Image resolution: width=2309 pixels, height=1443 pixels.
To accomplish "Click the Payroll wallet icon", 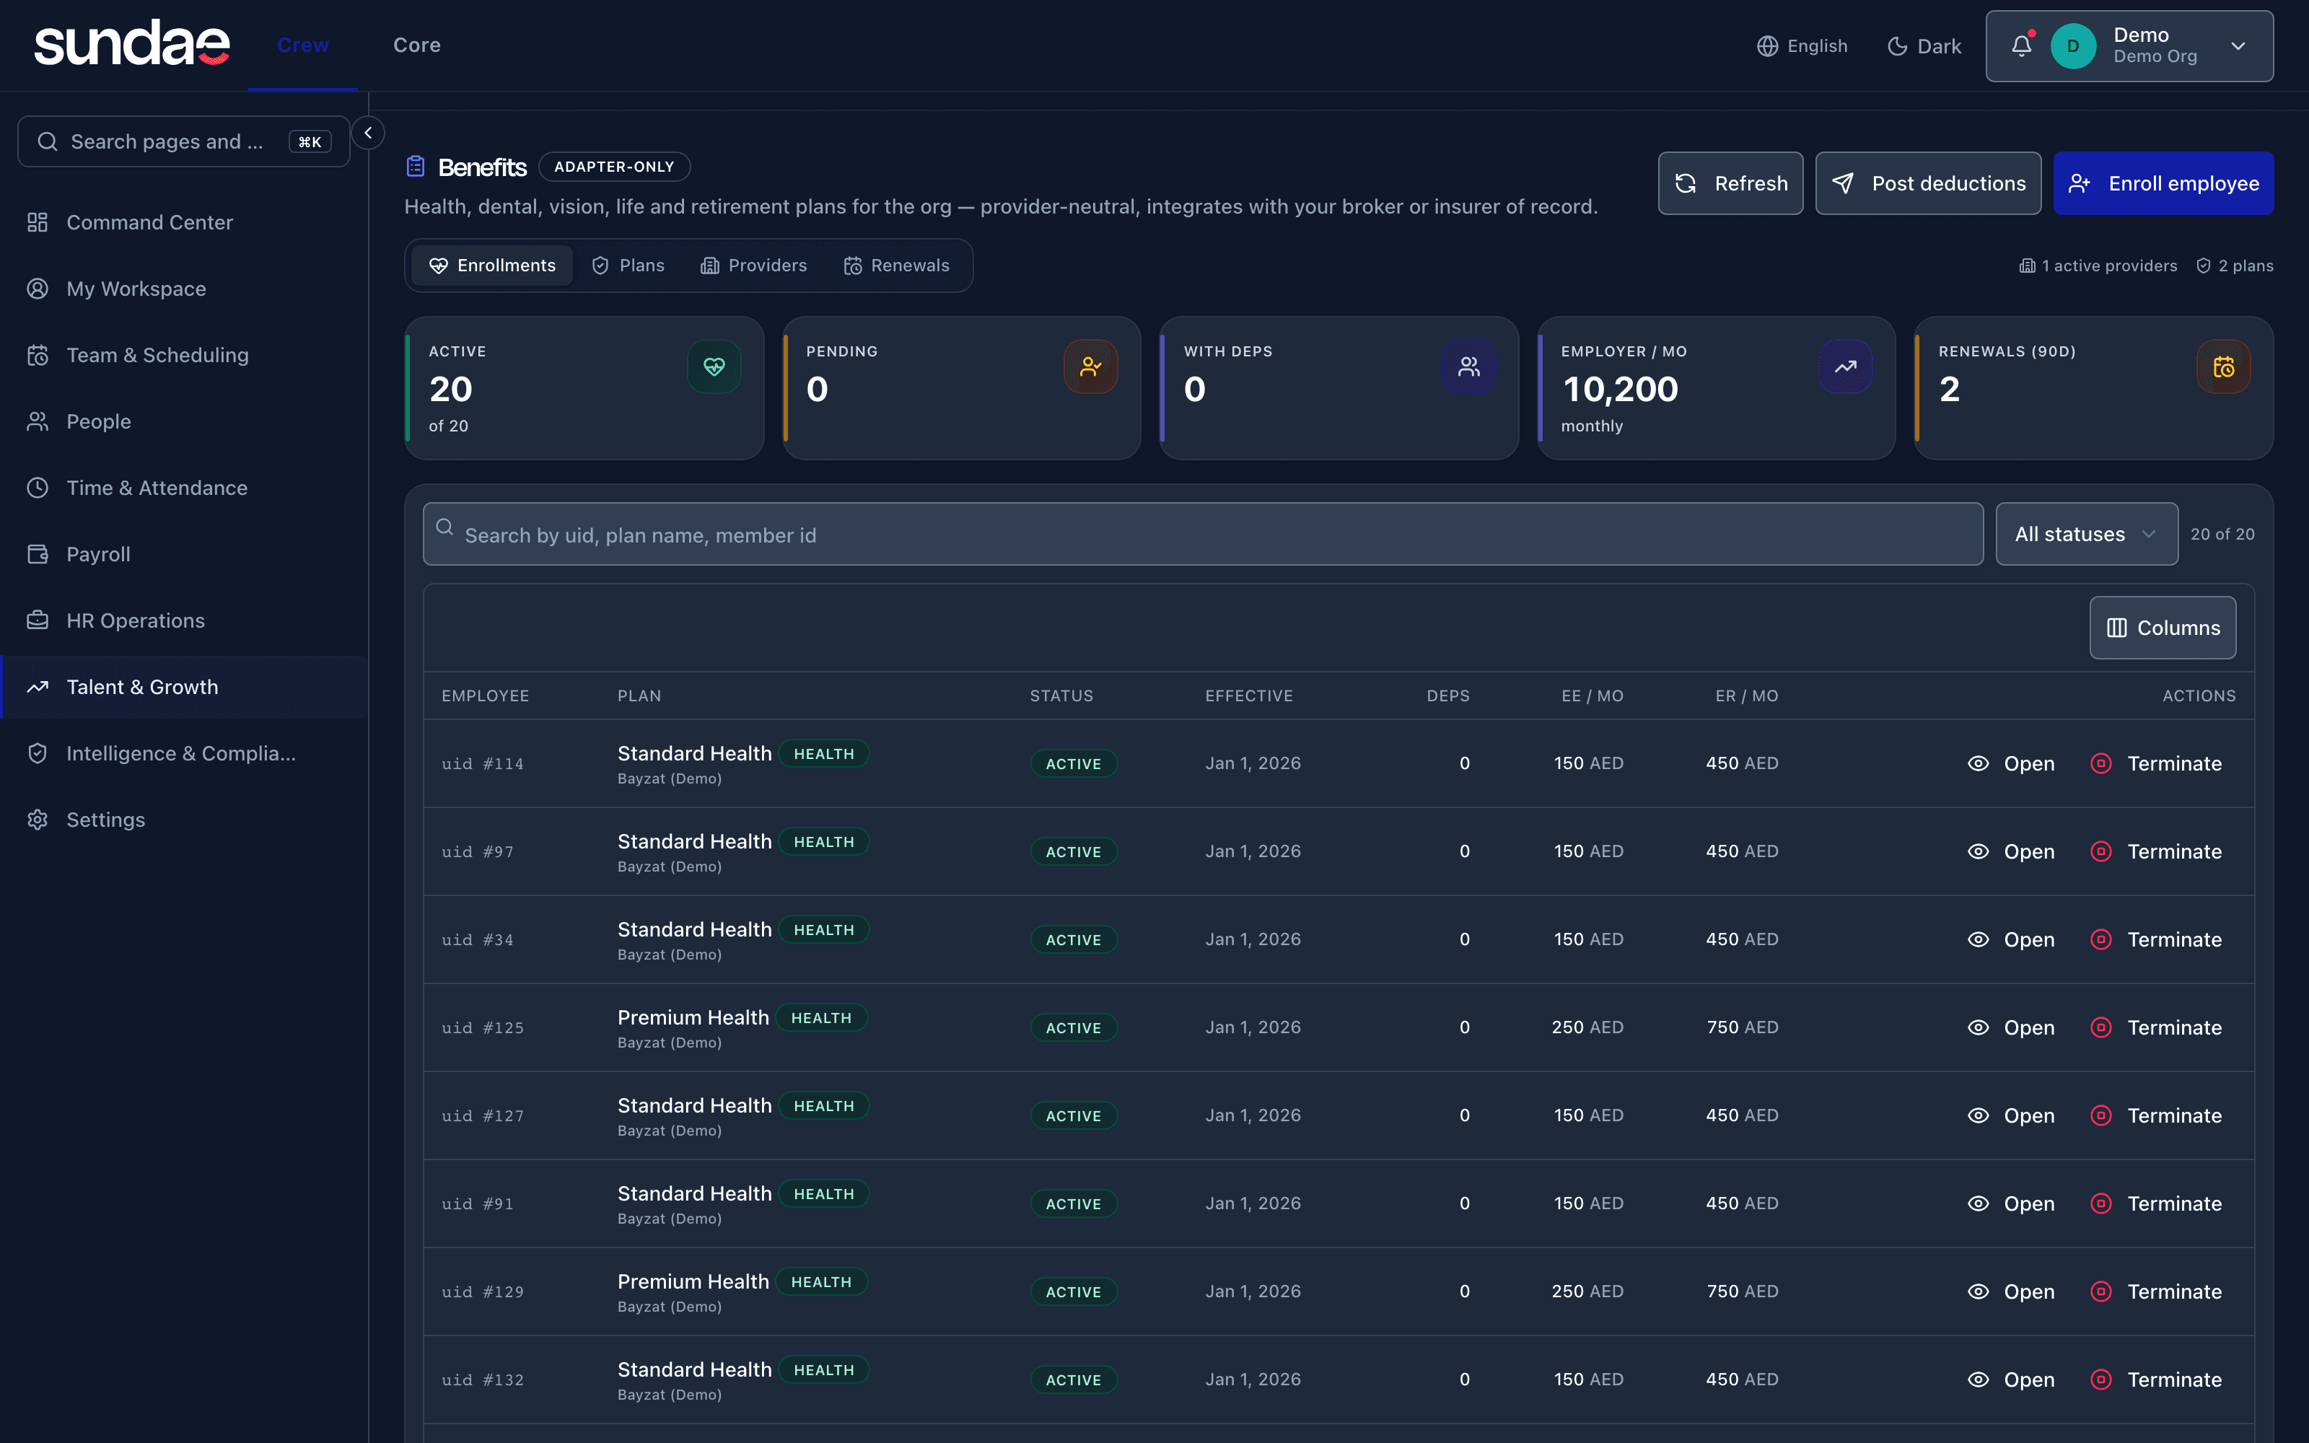I will click(x=38, y=553).
